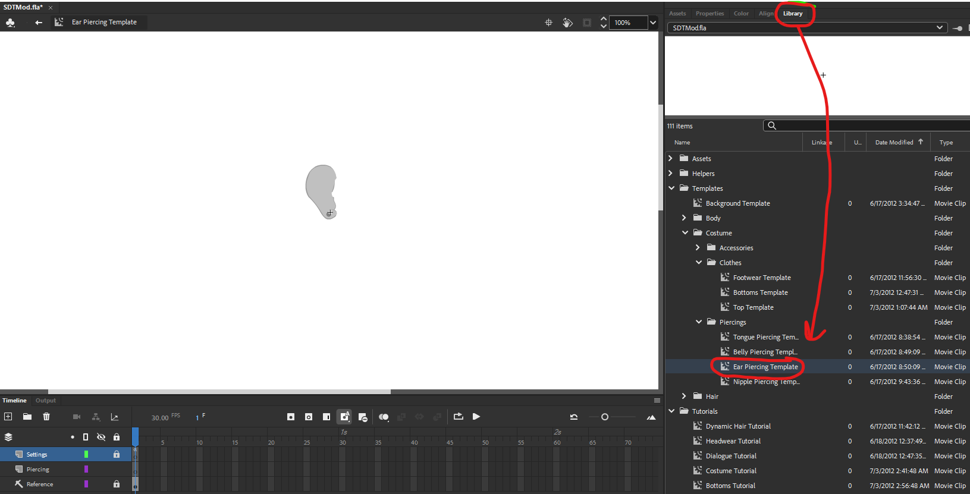This screenshot has width=970, height=494.
Task: Click the Center Stage icon
Action: pyautogui.click(x=548, y=23)
